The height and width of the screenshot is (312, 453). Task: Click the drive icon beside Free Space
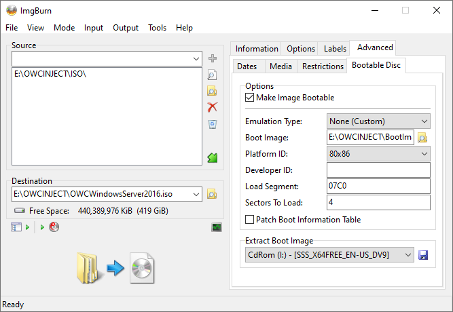coord(20,210)
